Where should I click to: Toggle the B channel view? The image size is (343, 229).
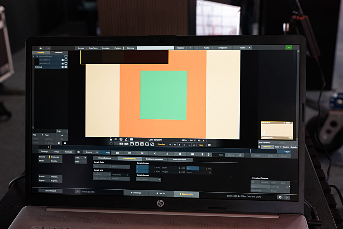pos(180,145)
